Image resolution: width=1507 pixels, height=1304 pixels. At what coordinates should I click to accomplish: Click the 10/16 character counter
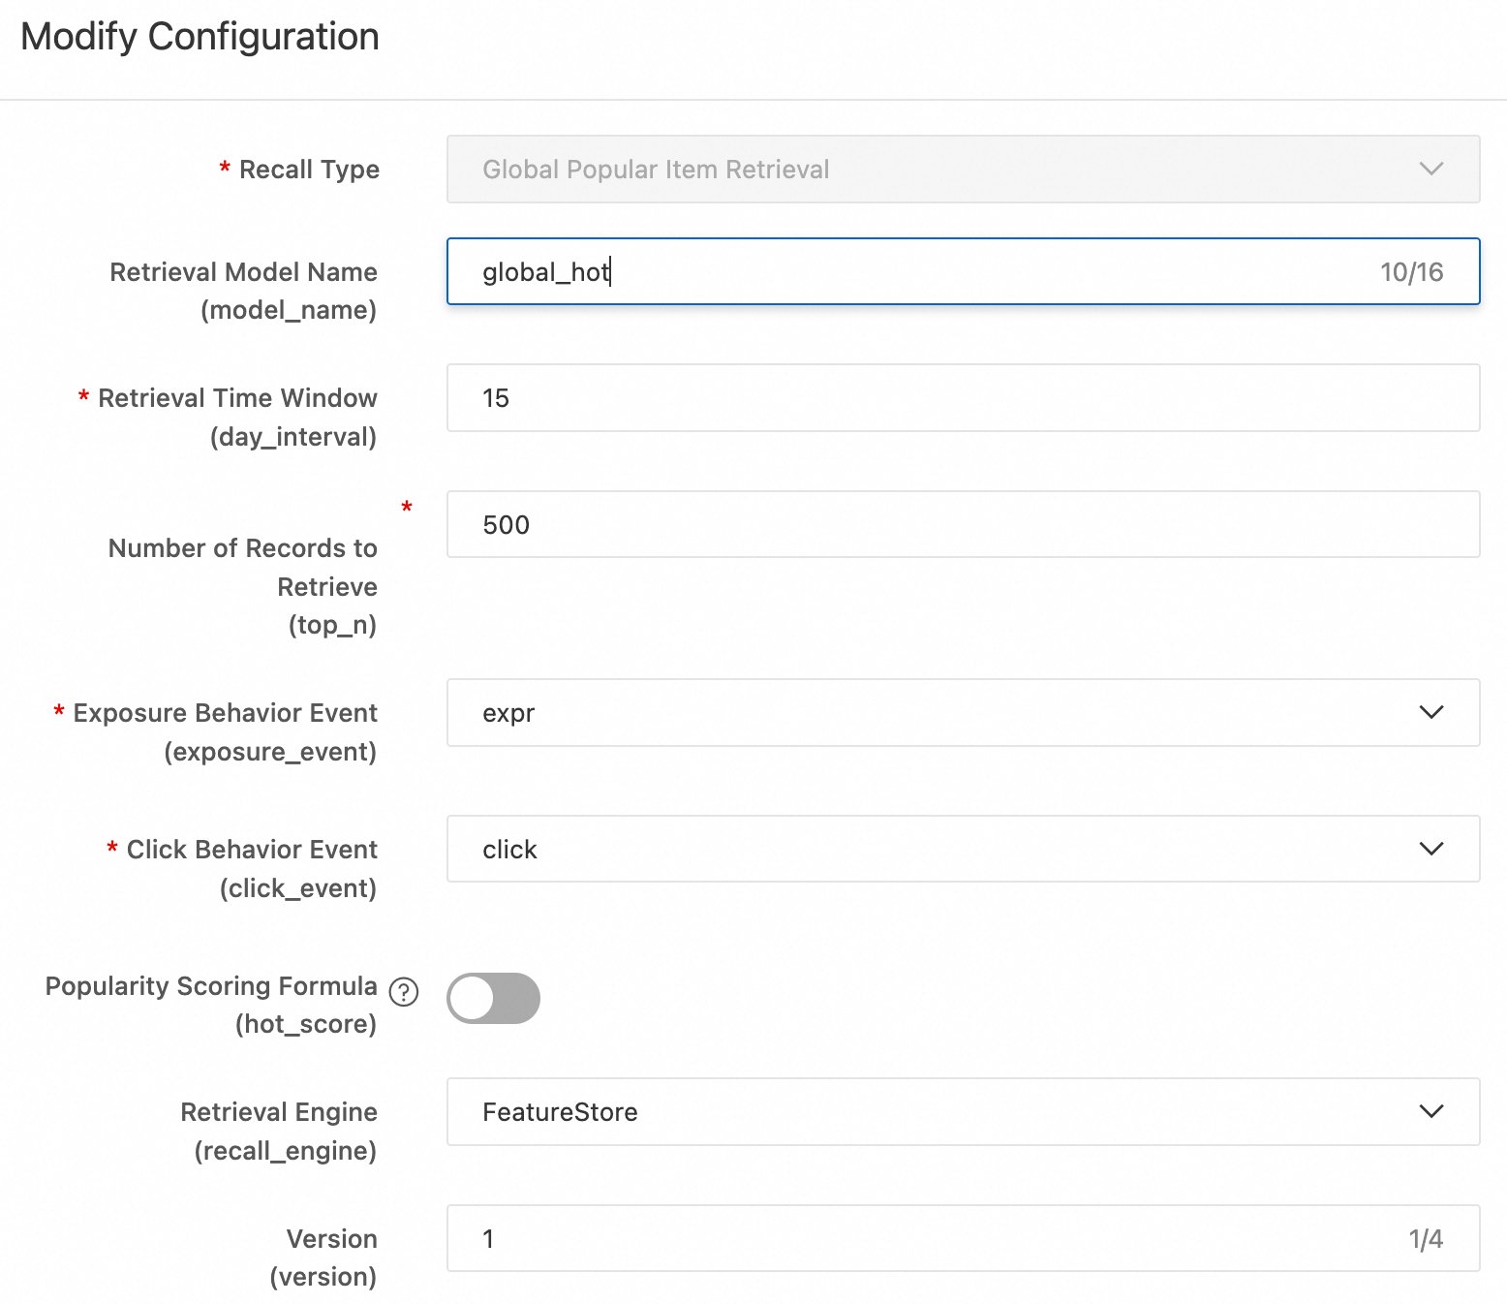point(1411,272)
